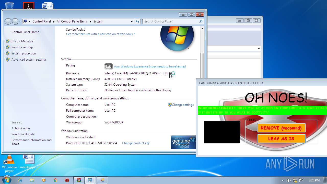Click Change product key link
The image size is (327, 184).
click(136, 143)
